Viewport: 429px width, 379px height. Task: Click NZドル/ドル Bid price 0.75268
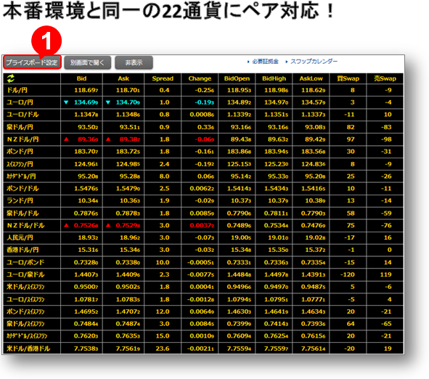click(86, 226)
